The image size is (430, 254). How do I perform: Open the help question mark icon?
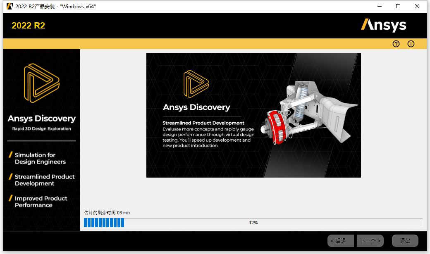[x=396, y=44]
